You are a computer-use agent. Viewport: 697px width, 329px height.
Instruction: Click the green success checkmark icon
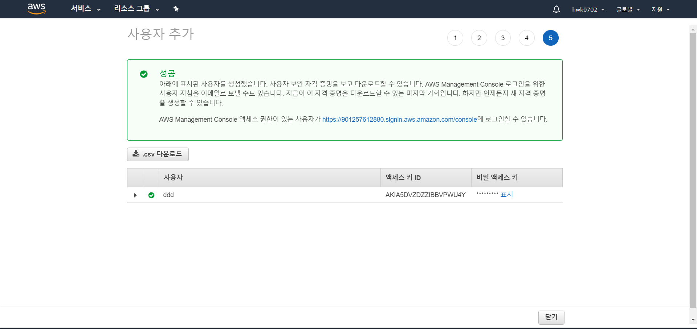point(144,74)
